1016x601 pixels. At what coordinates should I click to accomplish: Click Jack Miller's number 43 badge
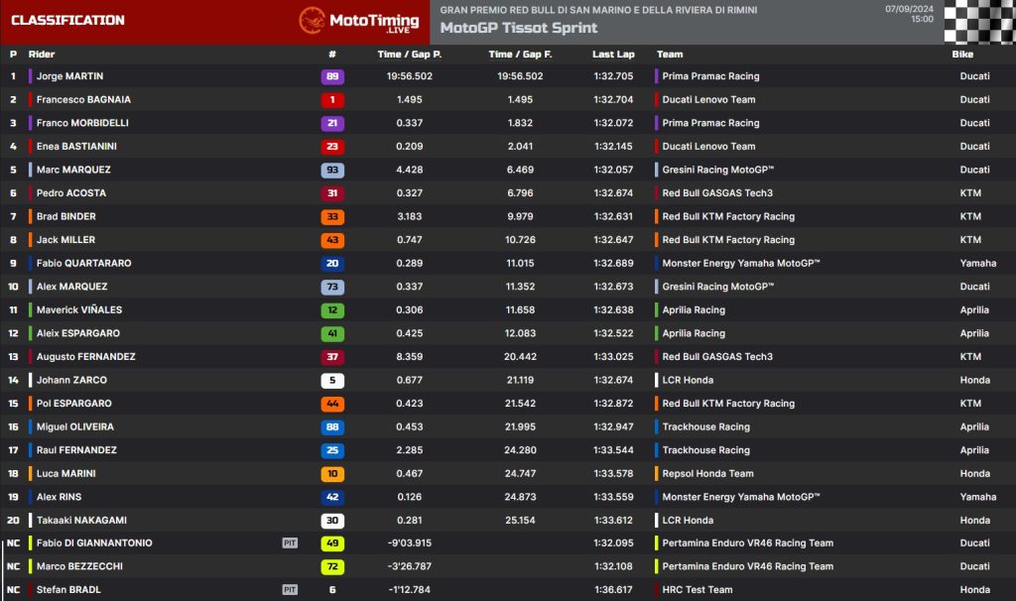tap(332, 240)
